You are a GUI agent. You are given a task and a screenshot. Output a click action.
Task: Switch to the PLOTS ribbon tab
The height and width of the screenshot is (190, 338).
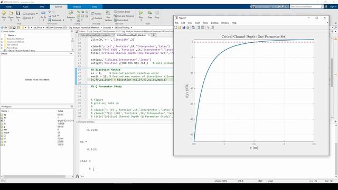25,7
